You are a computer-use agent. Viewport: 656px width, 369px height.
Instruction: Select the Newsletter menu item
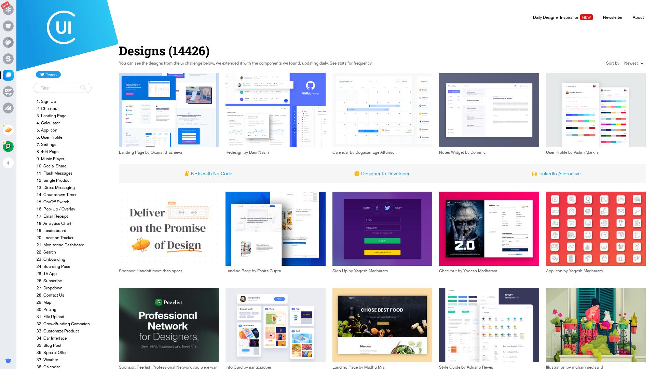613,17
